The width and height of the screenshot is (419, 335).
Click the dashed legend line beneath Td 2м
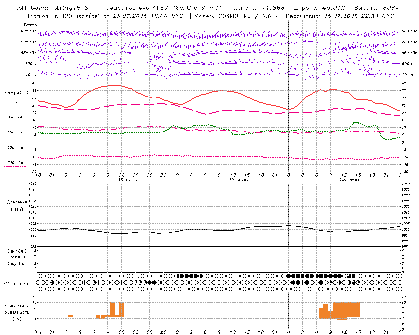[14, 121]
